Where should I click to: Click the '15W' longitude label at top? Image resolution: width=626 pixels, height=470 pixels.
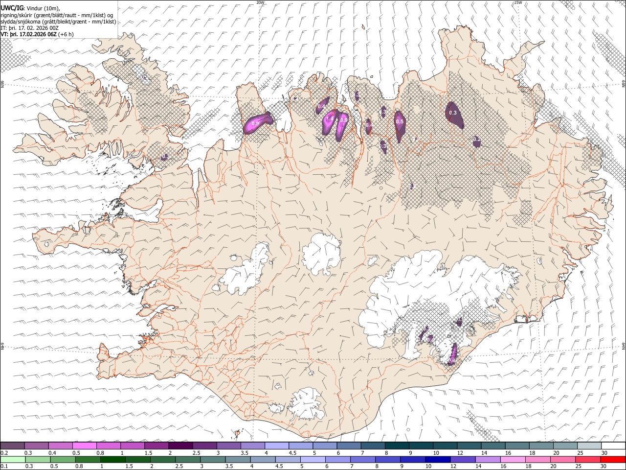pyautogui.click(x=518, y=2)
